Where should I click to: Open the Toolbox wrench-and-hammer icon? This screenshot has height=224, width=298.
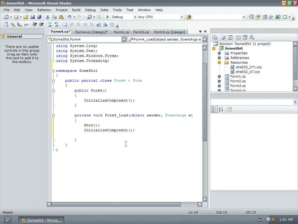click(x=271, y=17)
